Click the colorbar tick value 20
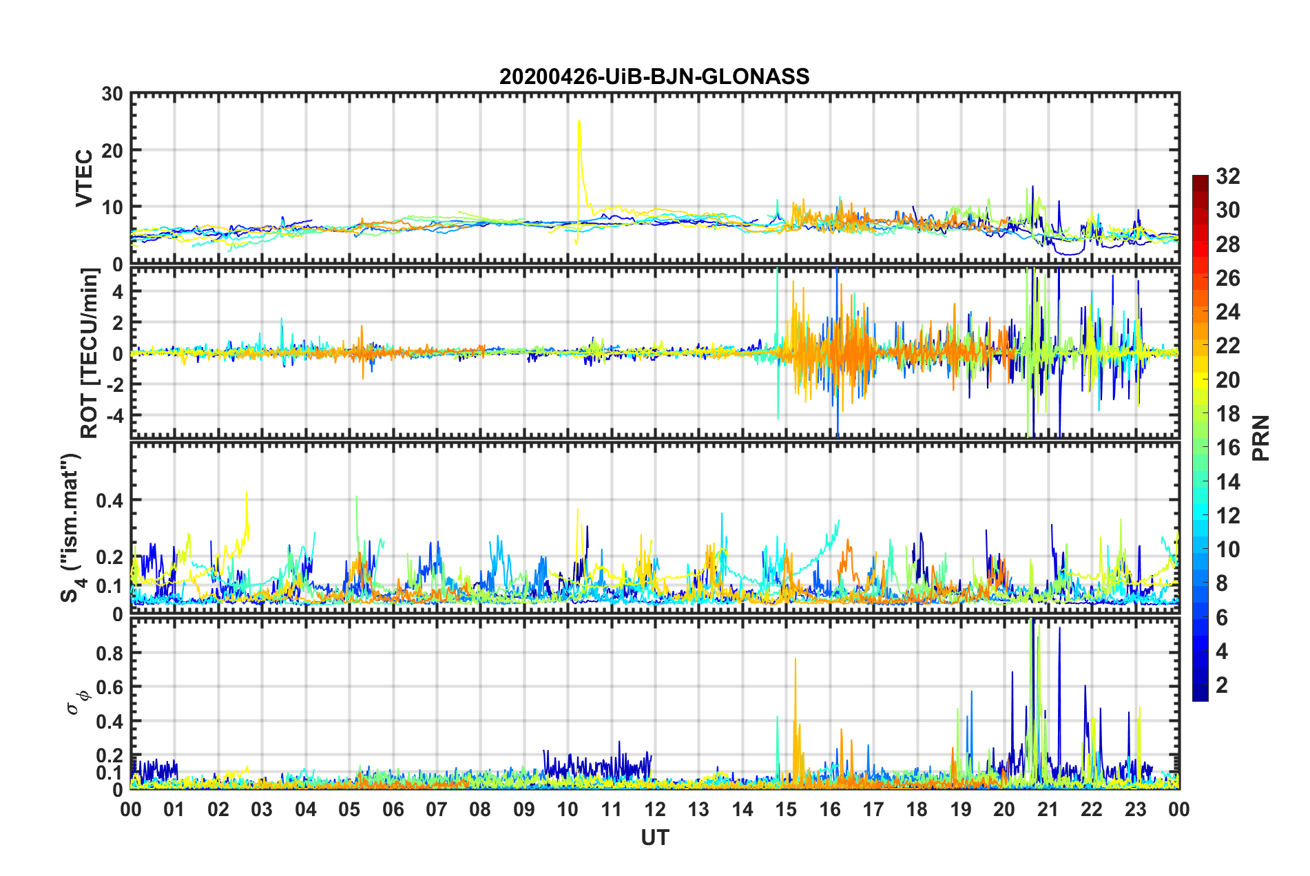This screenshot has height=876, width=1310. point(1227,380)
